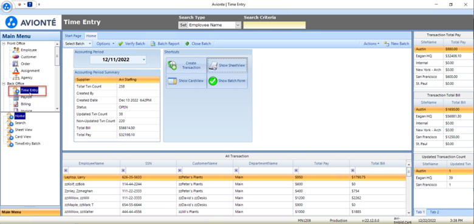This screenshot has width=474, height=224.
Task: Open Sheet View in the left submenu
Action: tap(24, 130)
